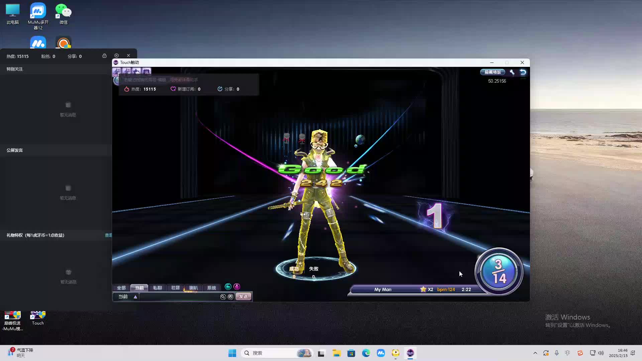The height and width of the screenshot is (361, 642).
Task: Click the green unlock chat icon
Action: click(x=228, y=287)
